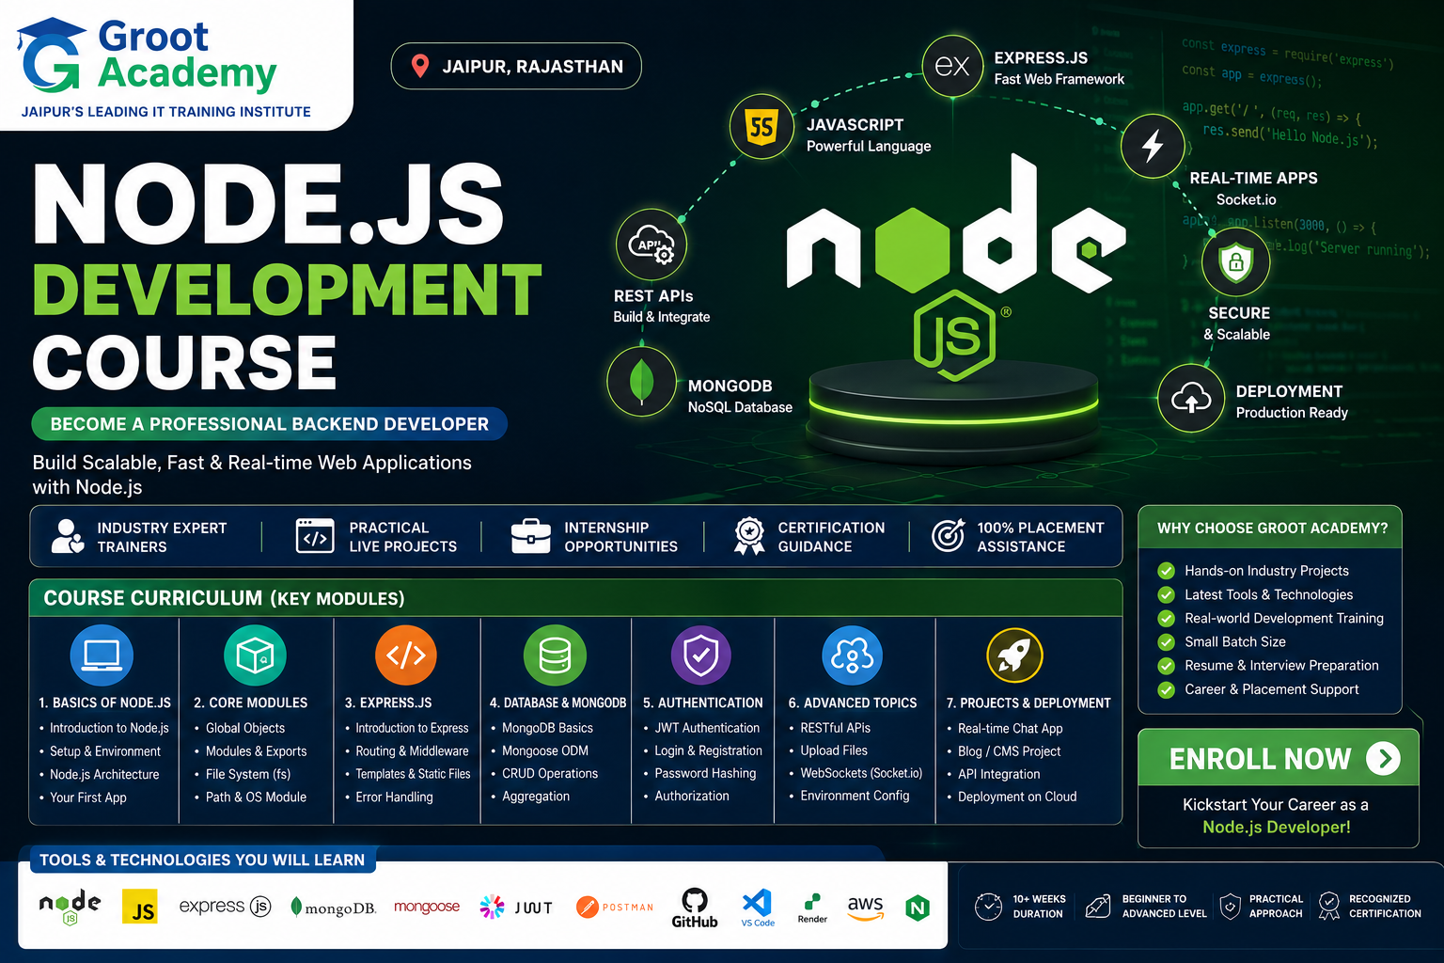Click the JavaScript JS shield icon
The width and height of the screenshot is (1444, 963).
(761, 126)
